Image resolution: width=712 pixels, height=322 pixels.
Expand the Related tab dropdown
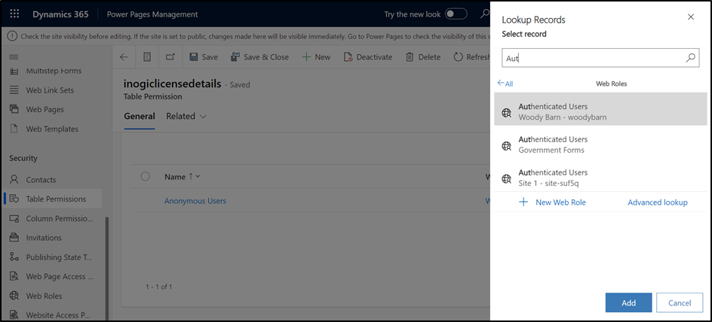(186, 117)
